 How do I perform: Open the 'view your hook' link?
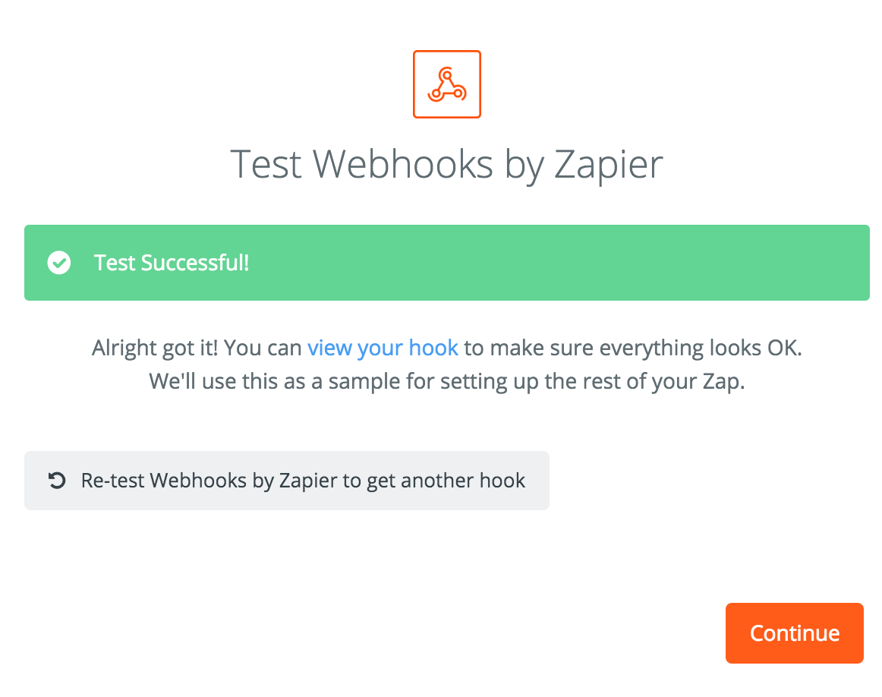pos(383,348)
